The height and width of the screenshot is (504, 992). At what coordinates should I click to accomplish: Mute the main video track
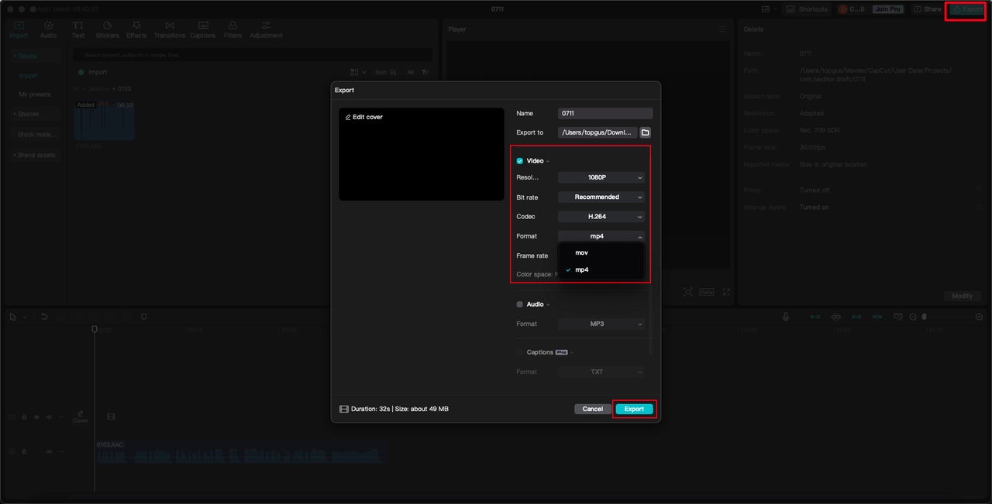(x=49, y=417)
